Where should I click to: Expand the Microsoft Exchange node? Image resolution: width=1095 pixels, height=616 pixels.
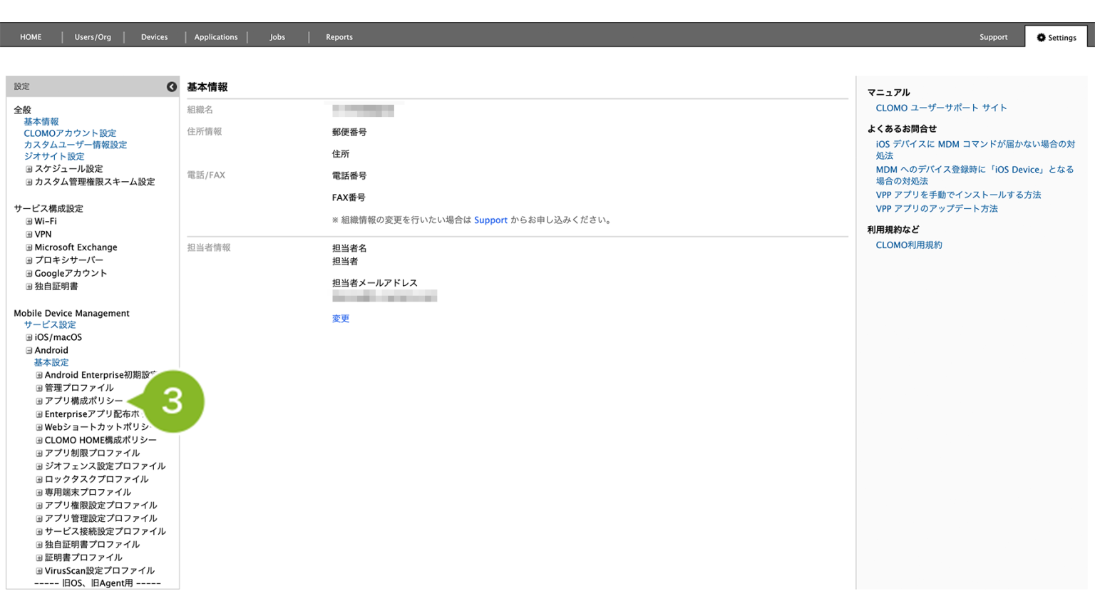(29, 248)
